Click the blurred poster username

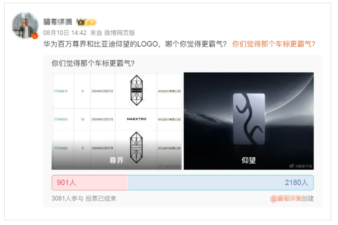pyautogui.click(x=57, y=22)
